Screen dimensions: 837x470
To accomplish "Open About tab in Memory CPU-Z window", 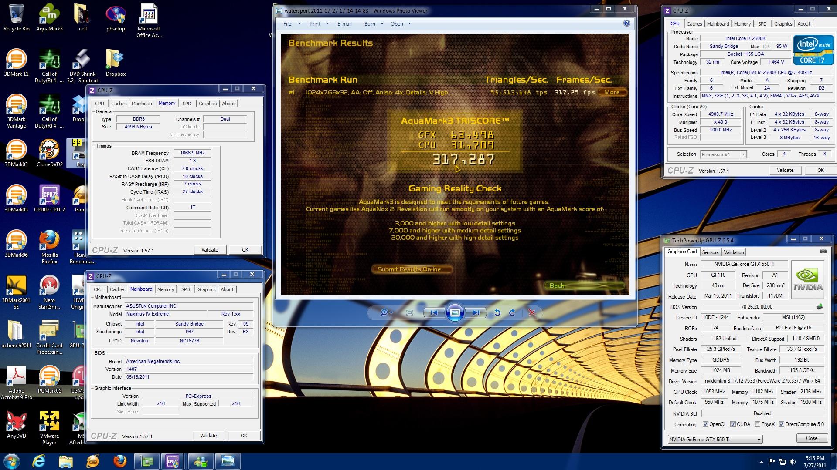I will pyautogui.click(x=228, y=104).
